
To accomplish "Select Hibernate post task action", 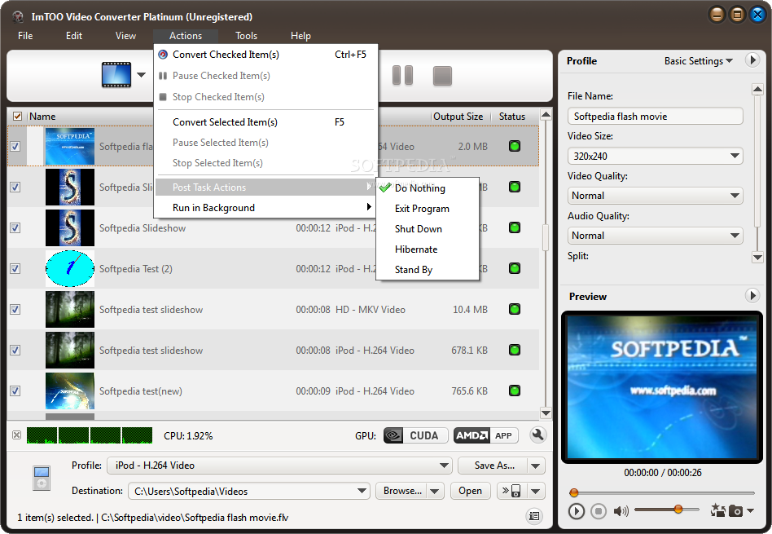I will [428, 249].
